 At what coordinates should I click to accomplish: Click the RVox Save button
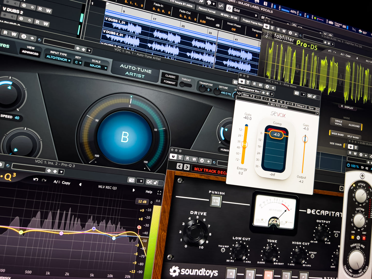311,108
